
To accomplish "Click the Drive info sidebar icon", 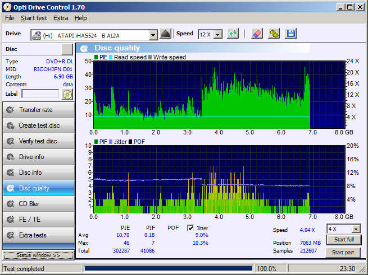I will click(10, 157).
